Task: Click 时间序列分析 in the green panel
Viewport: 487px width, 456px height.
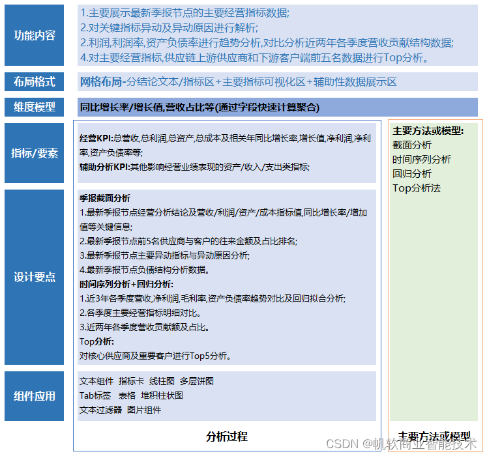Action: coord(421,159)
